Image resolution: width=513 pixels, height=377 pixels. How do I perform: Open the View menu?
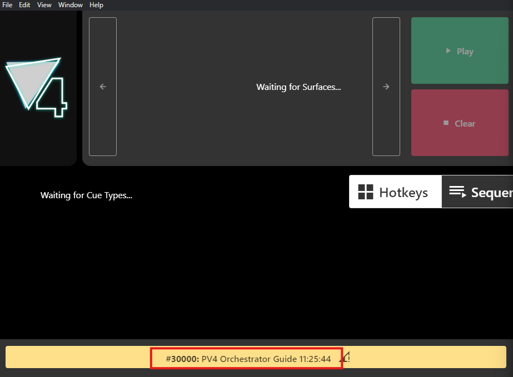point(44,5)
